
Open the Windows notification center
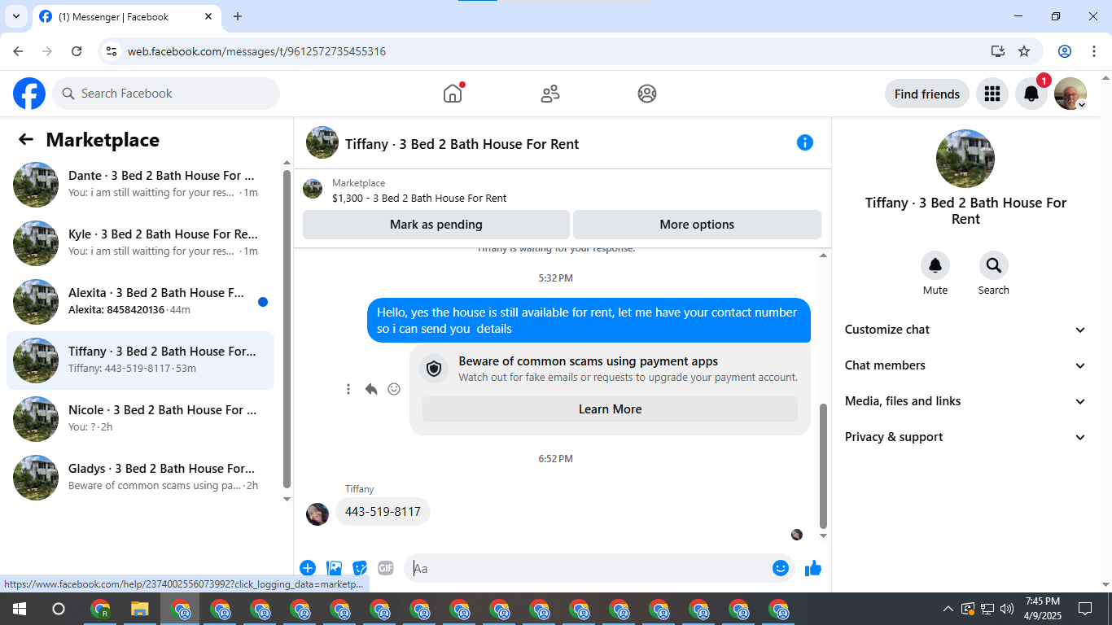[x=1085, y=609]
